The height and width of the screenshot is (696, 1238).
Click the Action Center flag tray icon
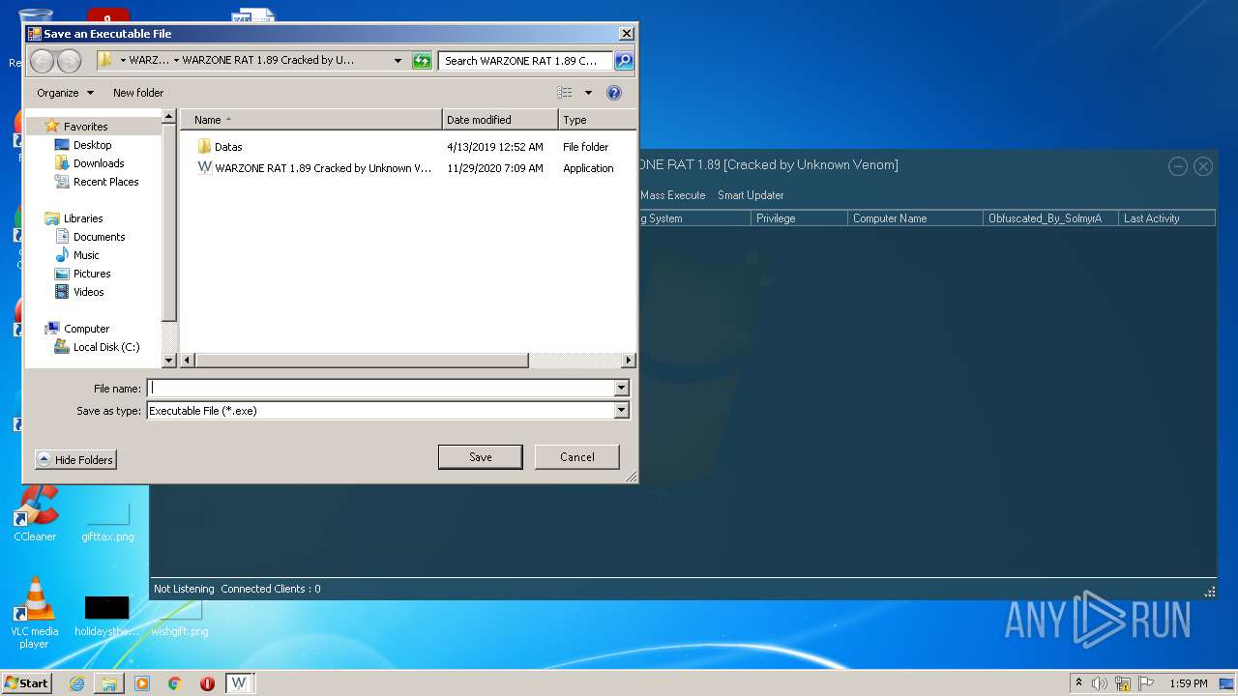[1145, 683]
